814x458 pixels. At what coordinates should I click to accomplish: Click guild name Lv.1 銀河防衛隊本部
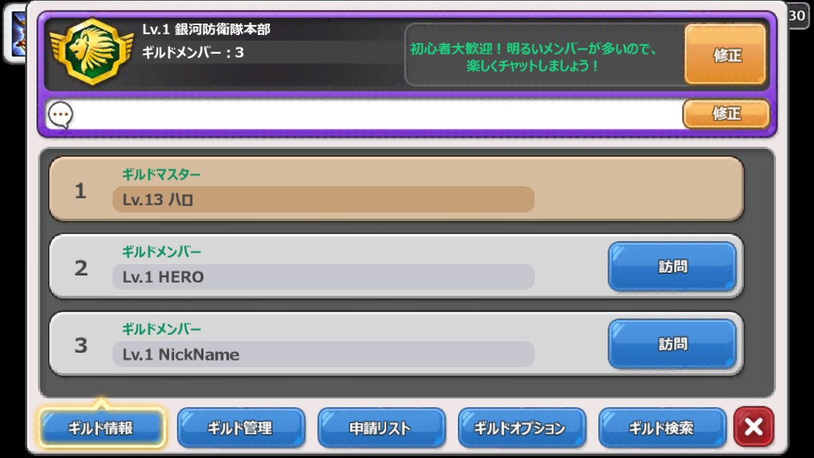click(x=206, y=29)
